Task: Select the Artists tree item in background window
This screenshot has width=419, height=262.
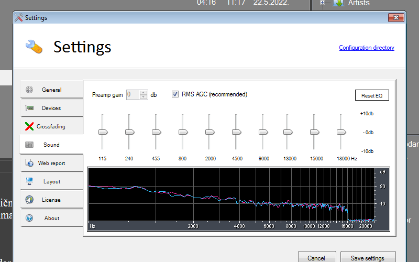Action: (x=359, y=3)
